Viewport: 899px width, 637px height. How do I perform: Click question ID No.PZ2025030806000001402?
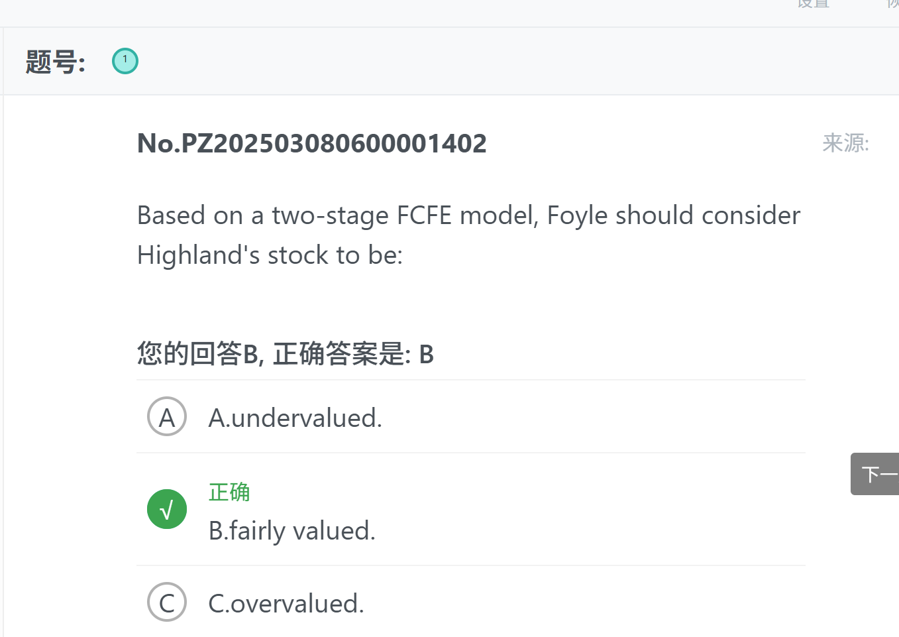pos(312,143)
